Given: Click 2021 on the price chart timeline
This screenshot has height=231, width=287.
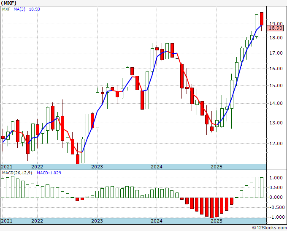Looking at the screenshot, I should click(x=7, y=167).
